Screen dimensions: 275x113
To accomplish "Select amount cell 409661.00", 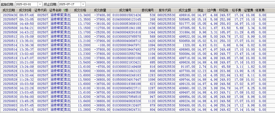I will point(187,88).
